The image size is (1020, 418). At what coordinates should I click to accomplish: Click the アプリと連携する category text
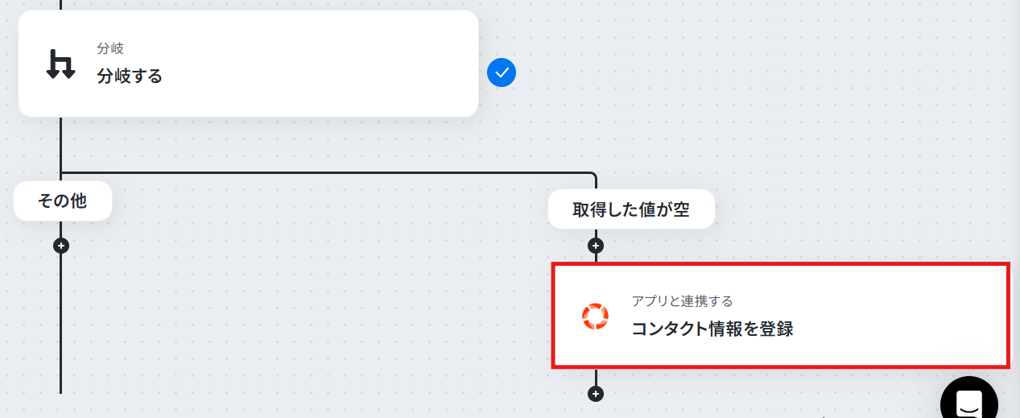(x=682, y=300)
